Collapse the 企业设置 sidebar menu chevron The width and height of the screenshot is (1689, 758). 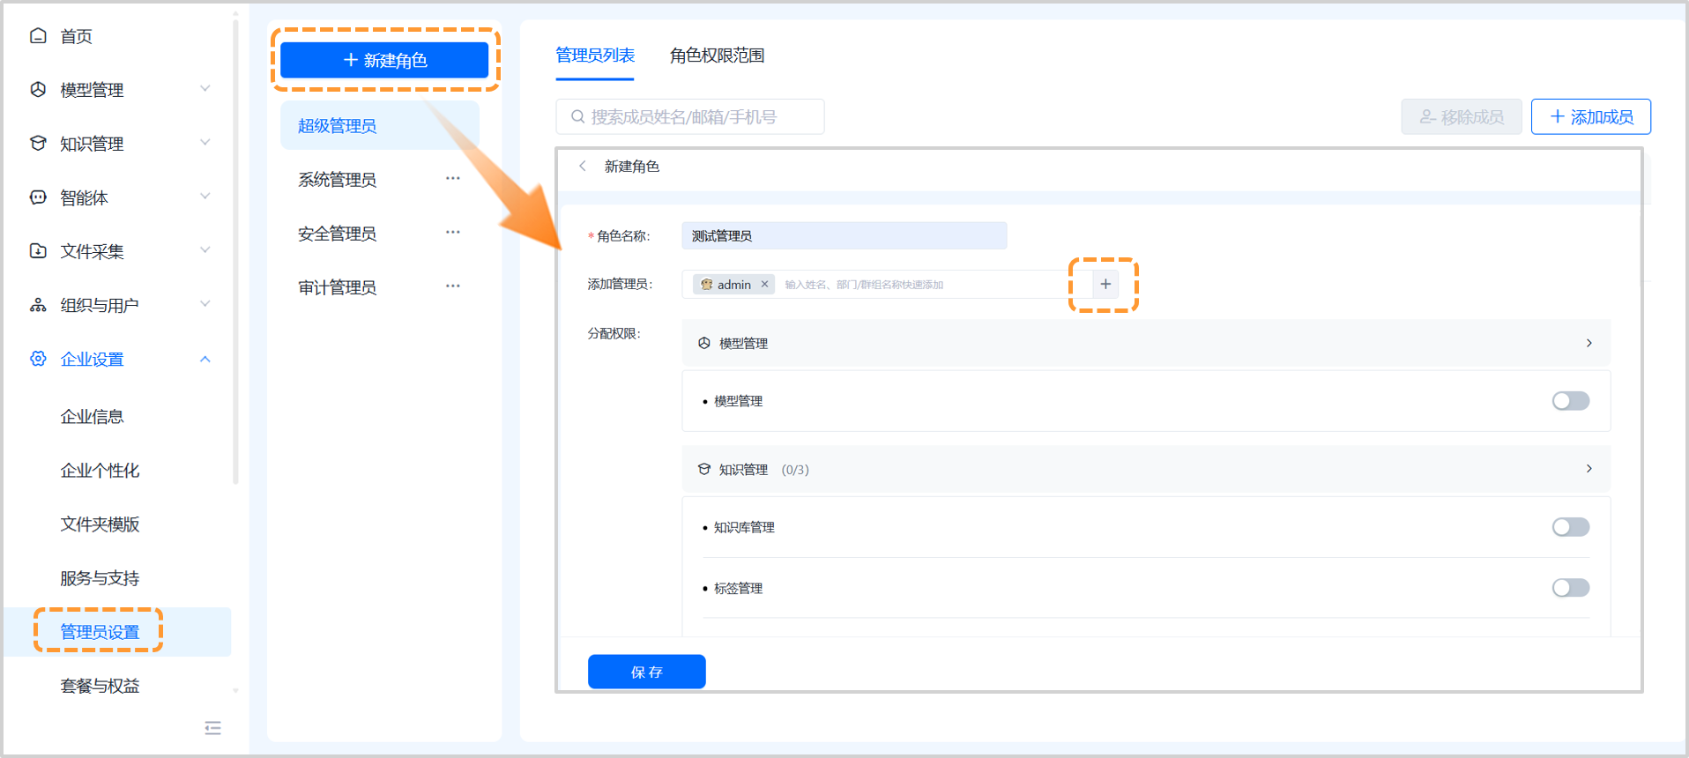coord(205,359)
